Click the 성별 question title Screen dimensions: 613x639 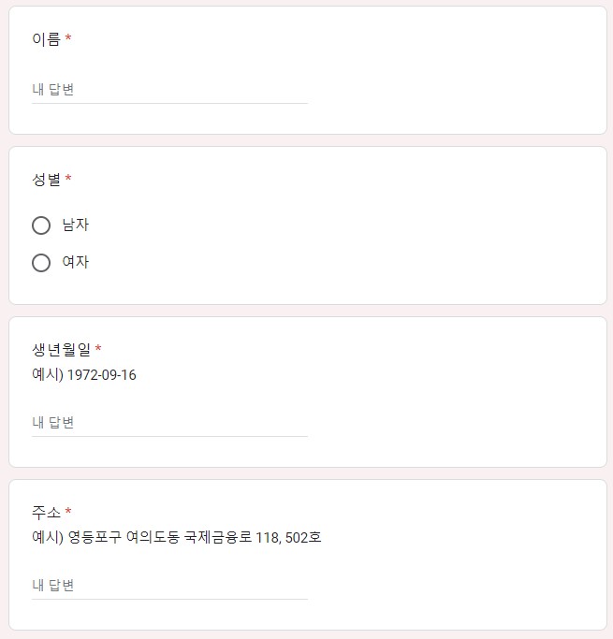46,179
